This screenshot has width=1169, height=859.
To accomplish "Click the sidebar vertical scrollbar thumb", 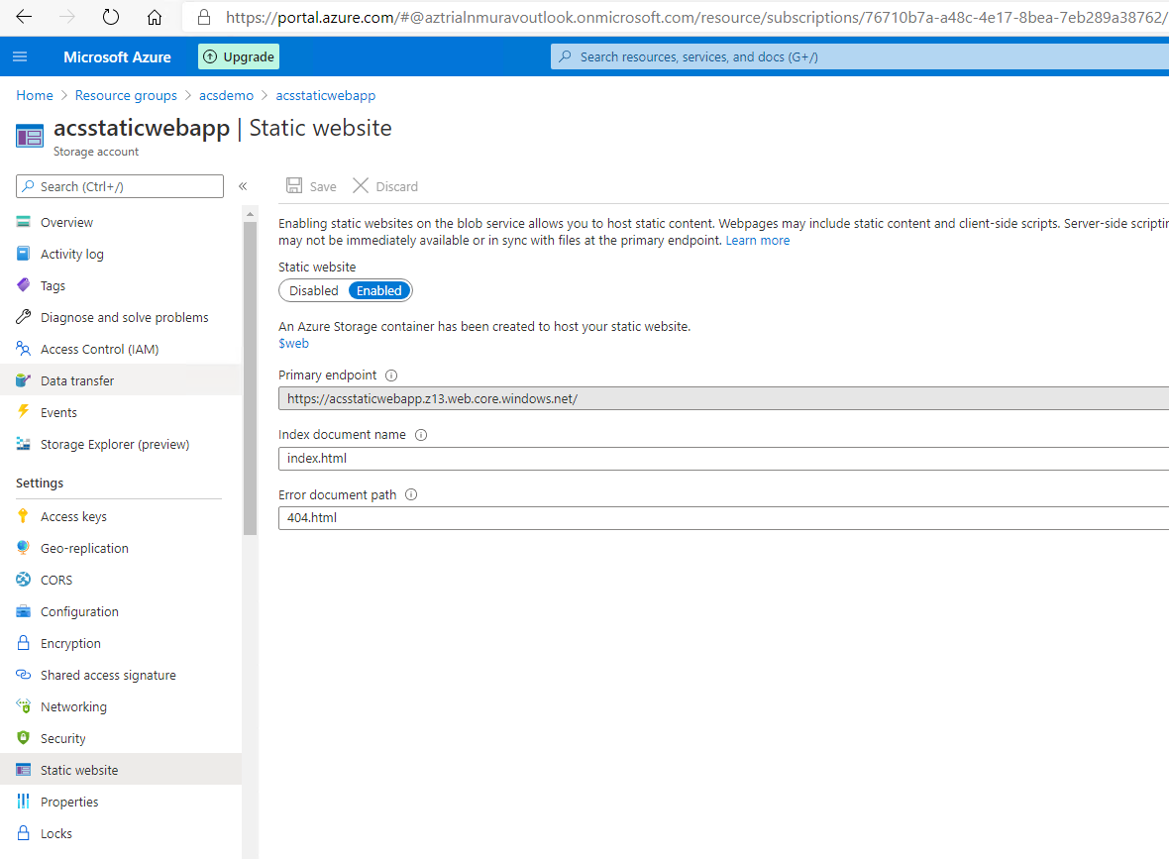I will pos(250,378).
